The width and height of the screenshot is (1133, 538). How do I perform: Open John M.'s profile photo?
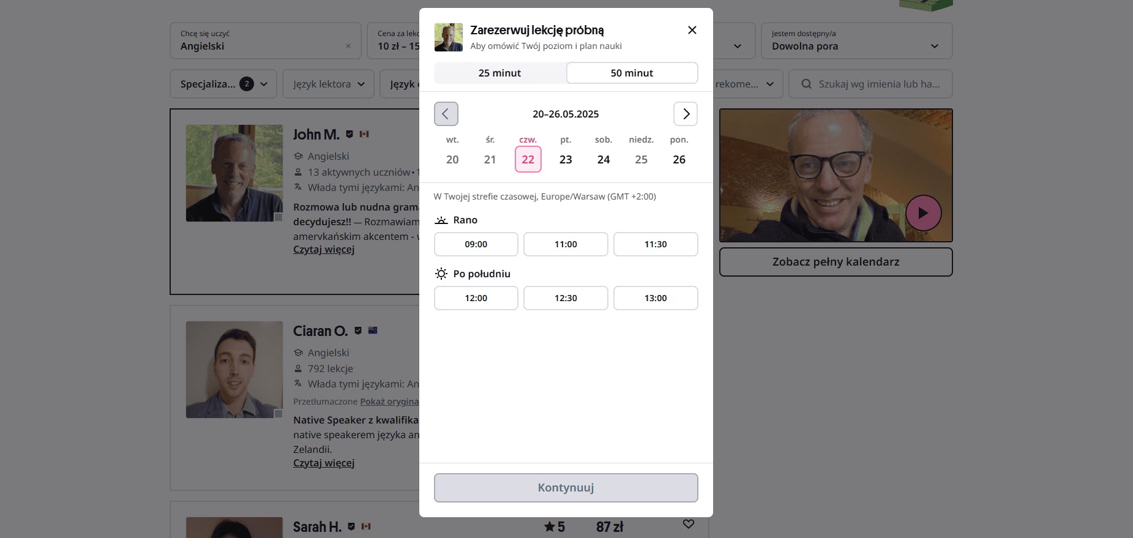(x=234, y=173)
